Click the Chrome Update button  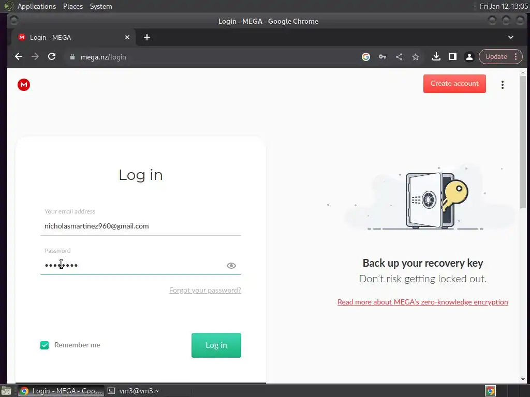coord(496,57)
